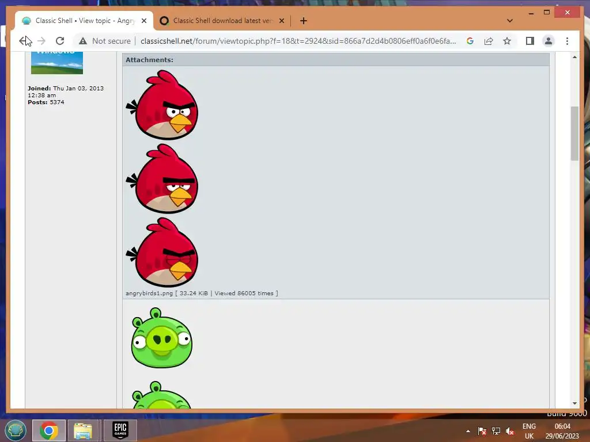This screenshot has height=442, width=590.
Task: Open Chrome from the taskbar
Action: (49, 430)
